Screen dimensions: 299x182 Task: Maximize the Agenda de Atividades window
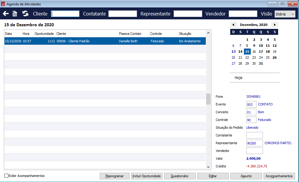click(283, 4)
